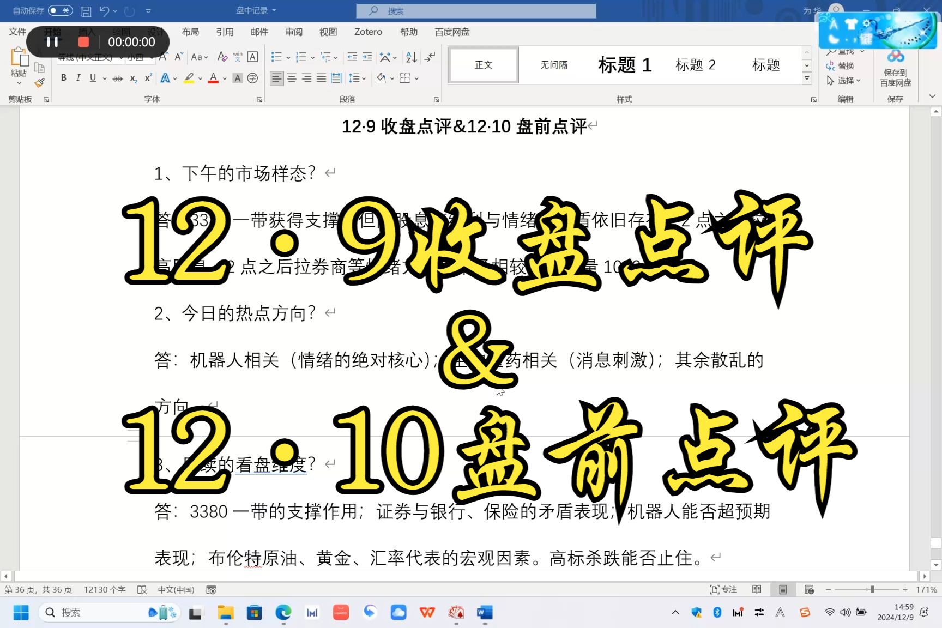Open the Borders dropdown arrow
942x628 pixels.
point(416,78)
